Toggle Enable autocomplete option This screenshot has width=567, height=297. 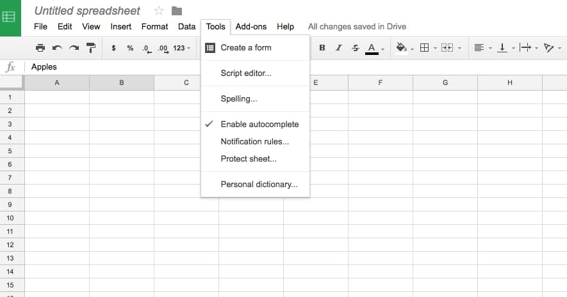[259, 125]
